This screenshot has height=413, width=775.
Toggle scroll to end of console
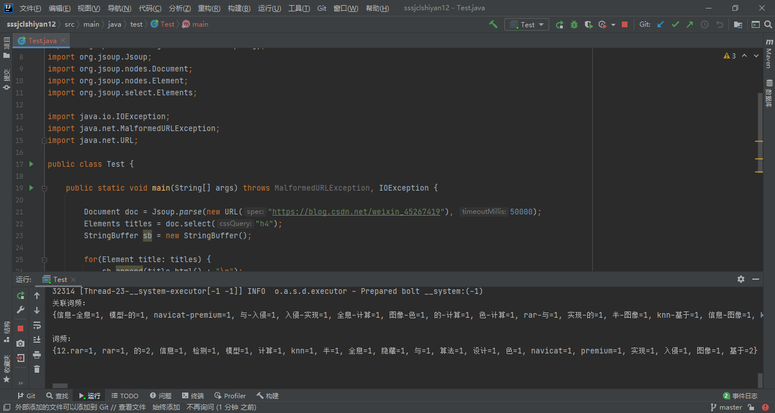[x=37, y=339]
